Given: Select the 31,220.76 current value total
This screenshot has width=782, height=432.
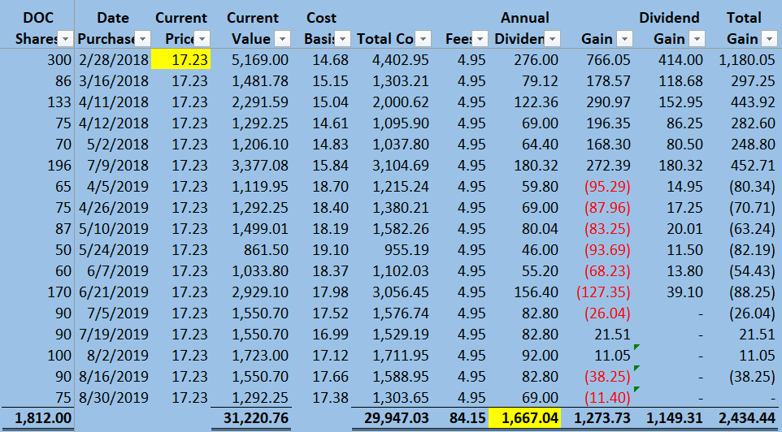Looking at the screenshot, I should [251, 417].
